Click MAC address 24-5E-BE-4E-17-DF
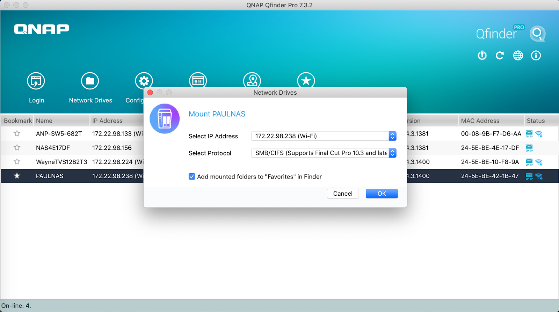The image size is (559, 312). point(490,148)
